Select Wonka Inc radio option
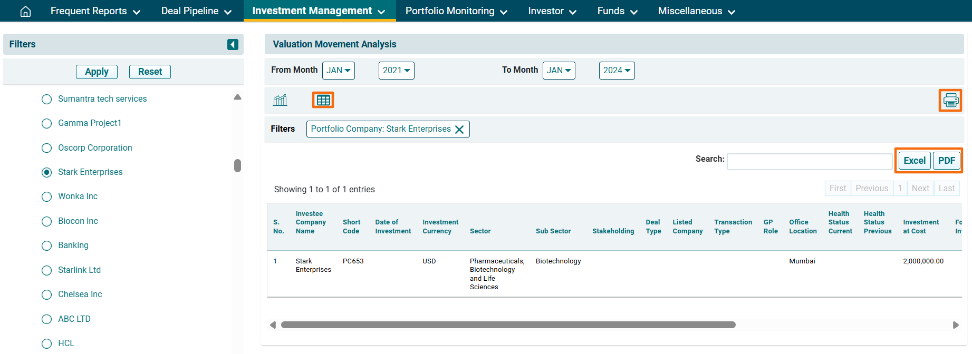 point(47,197)
